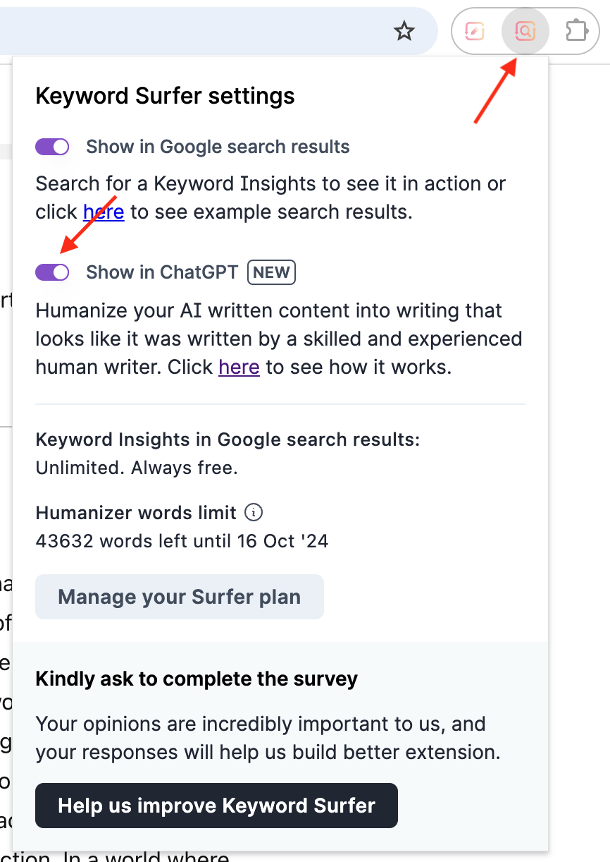
Task: Click the "Unlimited. Always free." text
Action: [137, 467]
